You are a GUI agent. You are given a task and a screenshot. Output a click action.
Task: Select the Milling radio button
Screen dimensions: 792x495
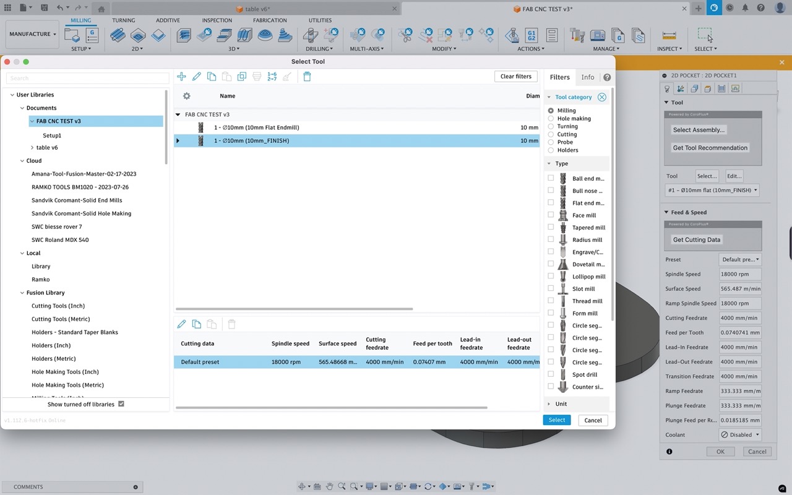coord(551,111)
